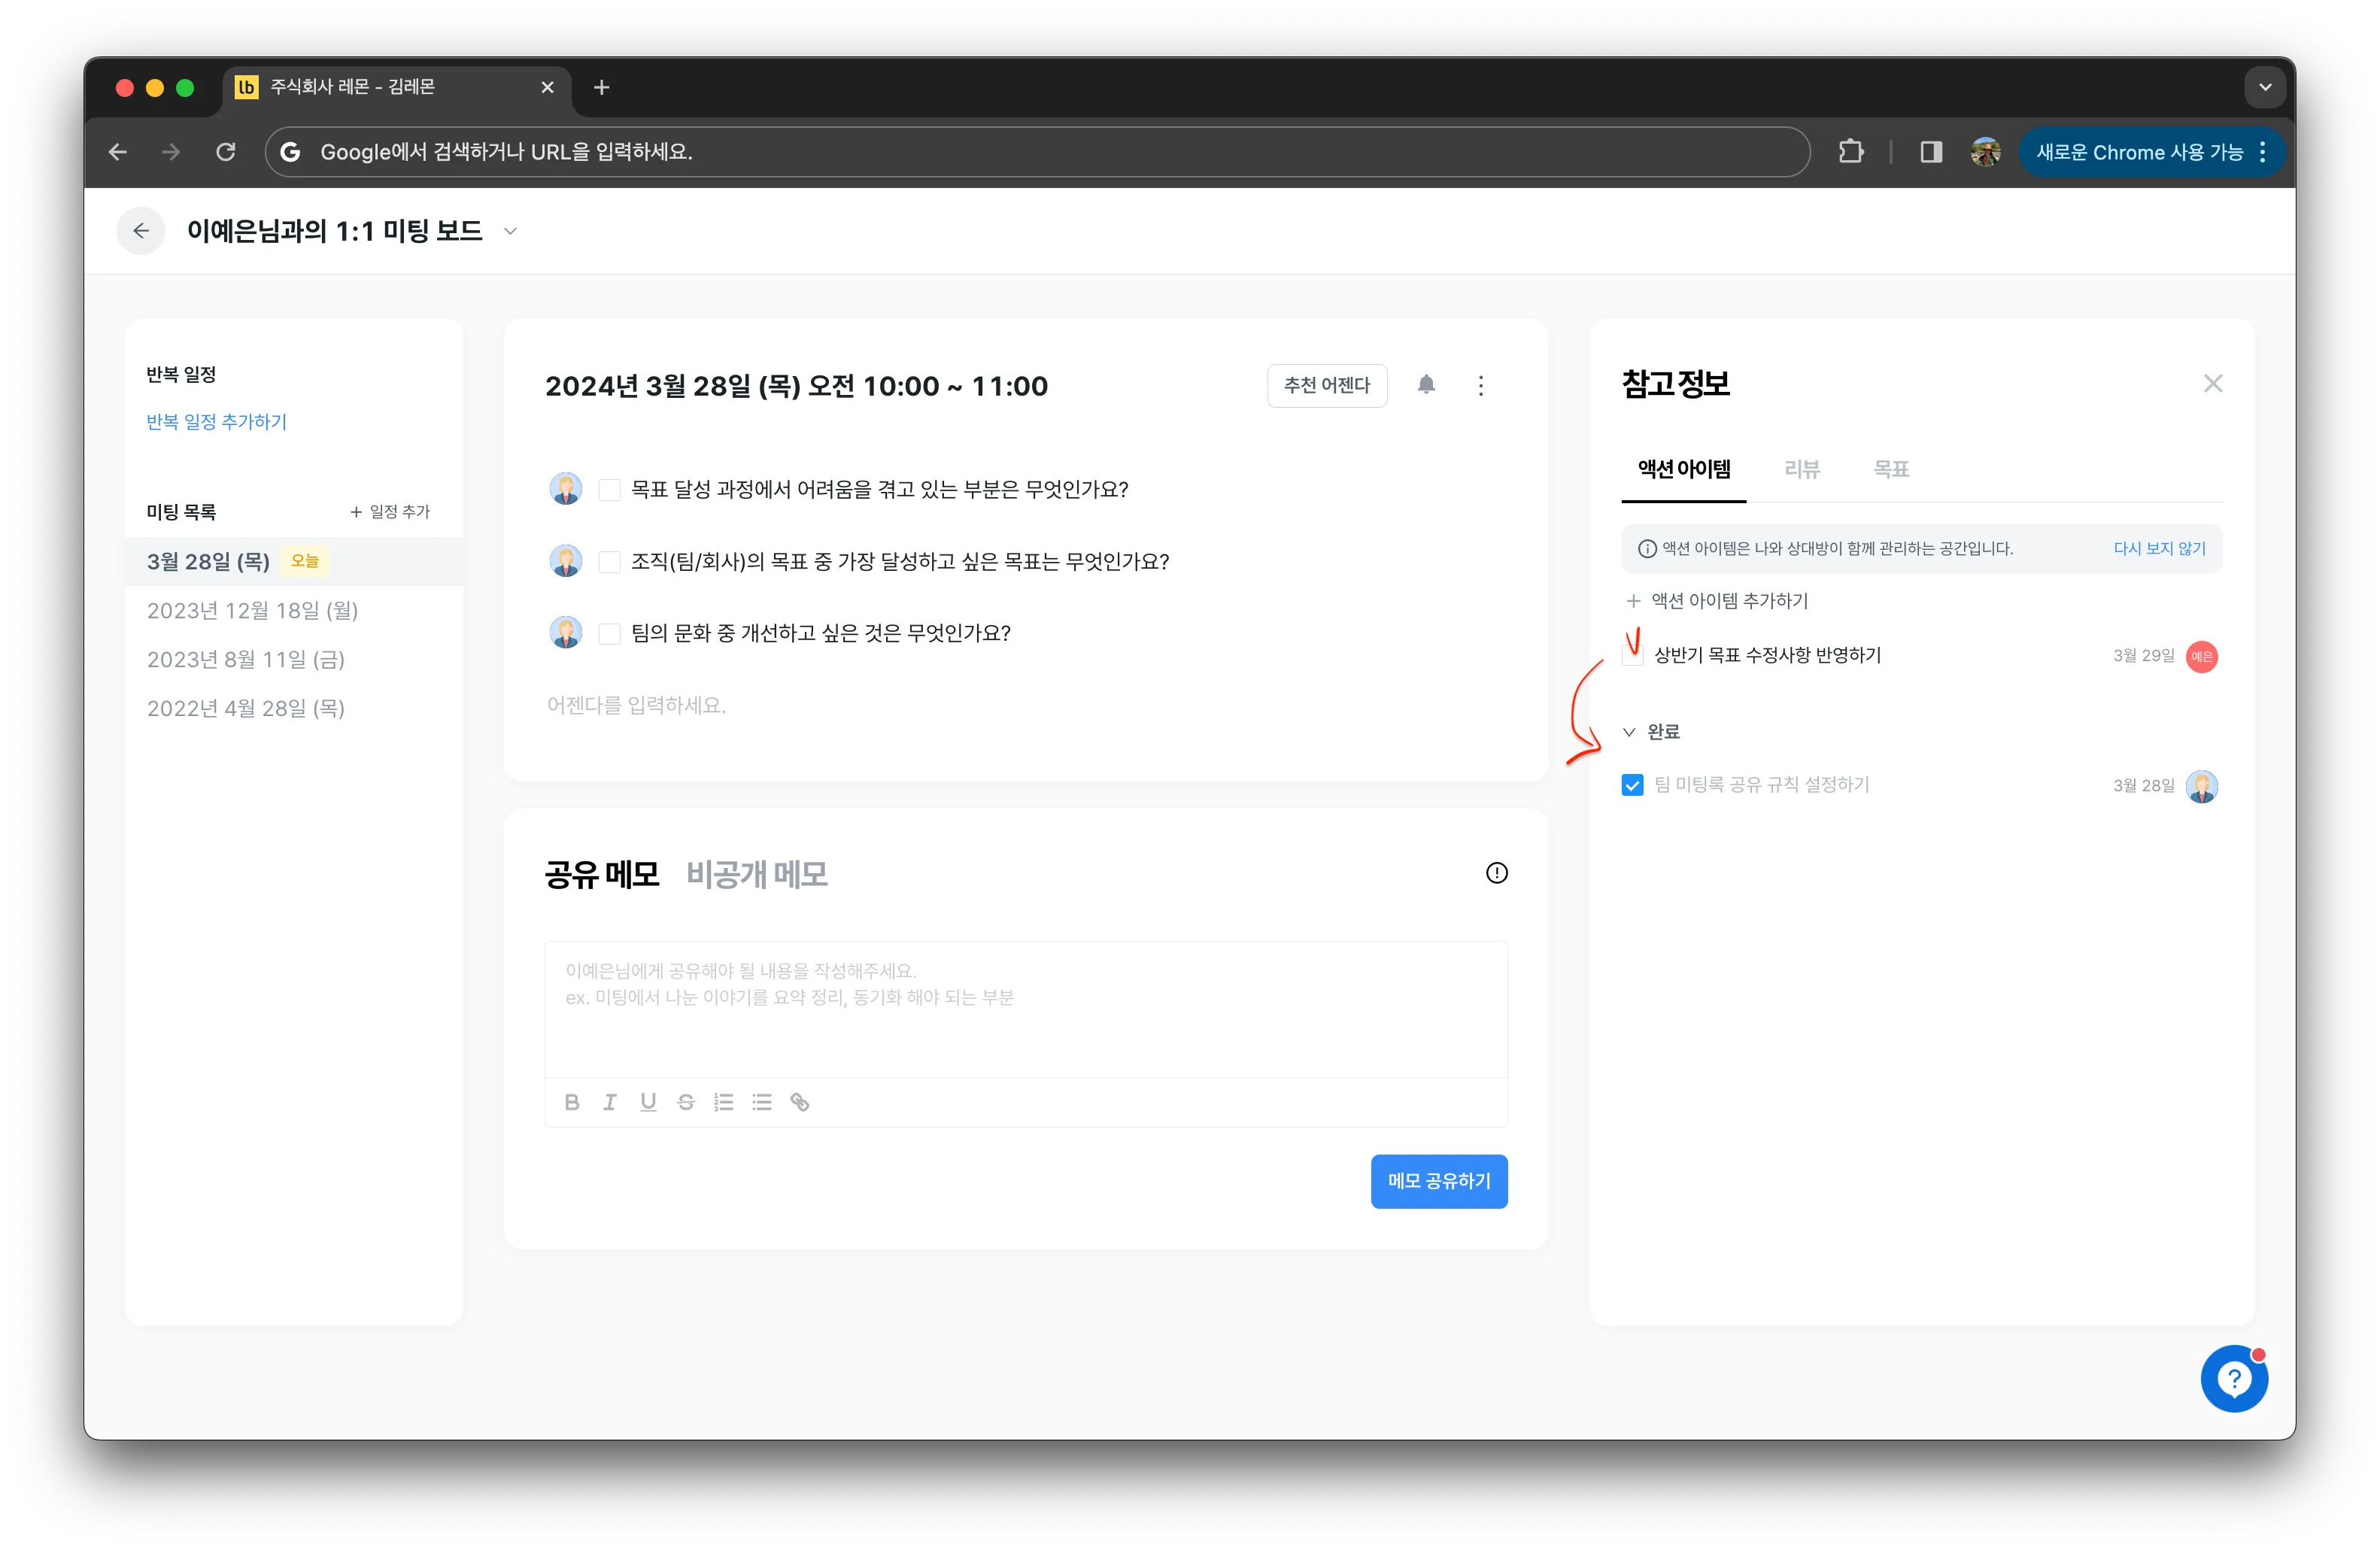
Task: Open a new browser tab with plus
Action: pos(601,87)
